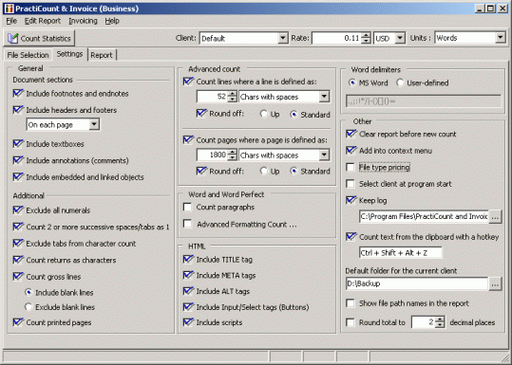Click the hotkey field Ctrl + Shift + Alt + Z

[x=400, y=253]
